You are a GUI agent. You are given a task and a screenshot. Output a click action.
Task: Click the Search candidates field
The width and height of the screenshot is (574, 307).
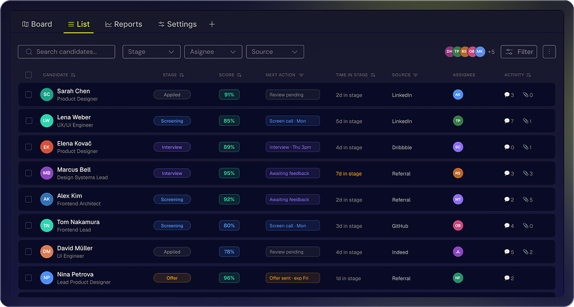66,52
